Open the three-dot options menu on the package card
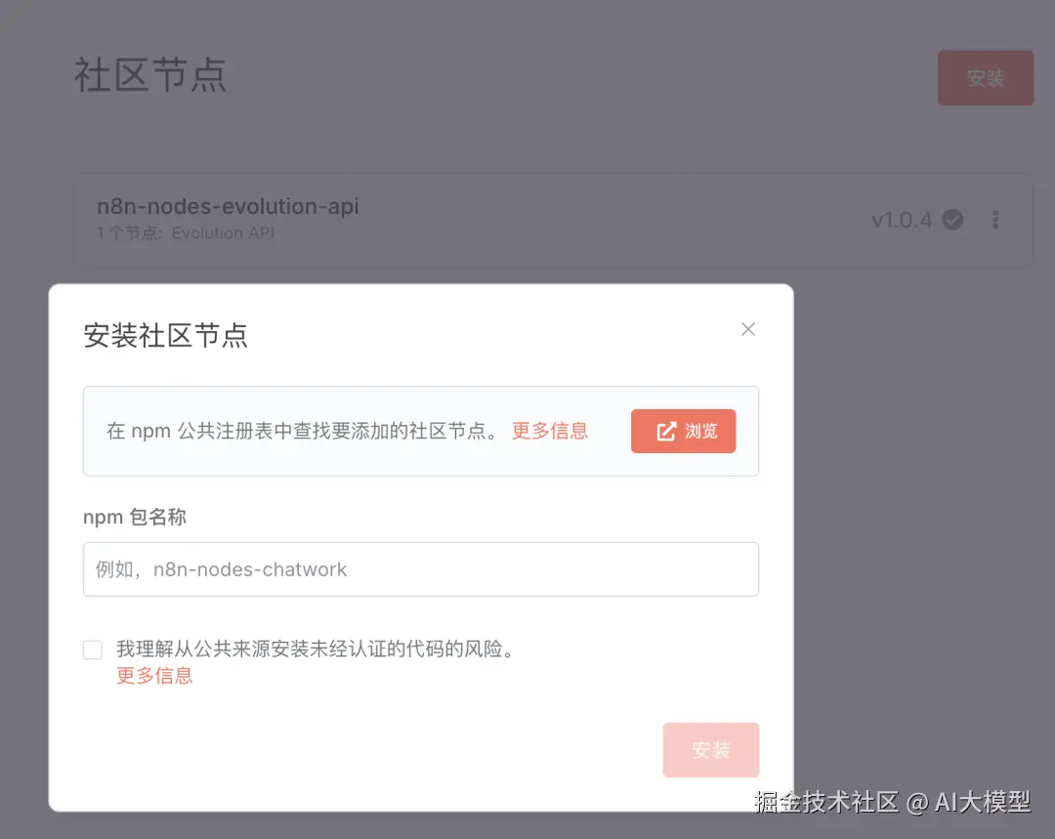 coord(995,220)
